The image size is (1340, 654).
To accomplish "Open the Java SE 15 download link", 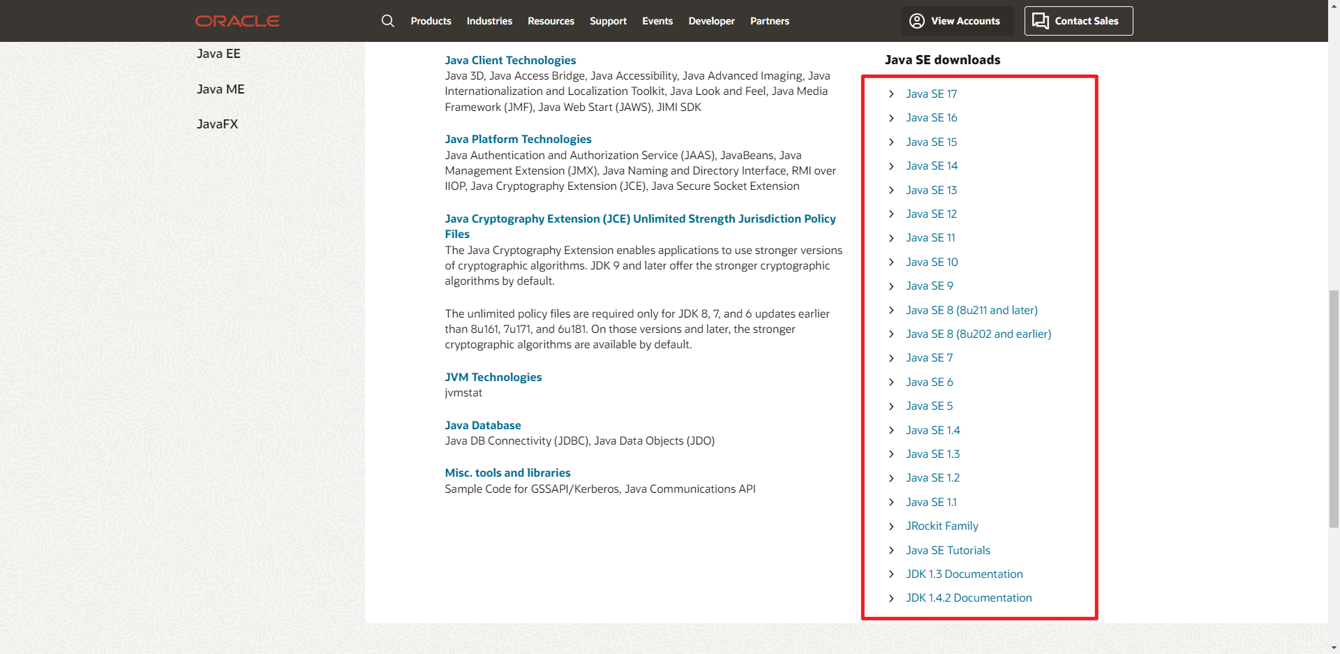I will click(931, 142).
